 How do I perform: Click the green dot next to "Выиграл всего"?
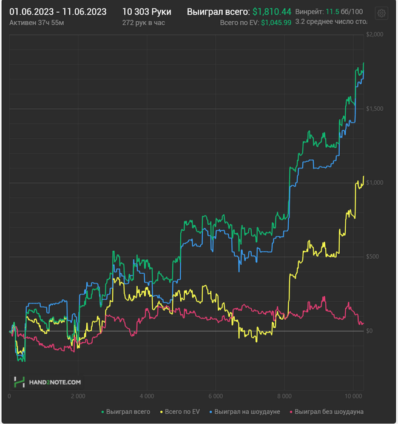click(103, 412)
